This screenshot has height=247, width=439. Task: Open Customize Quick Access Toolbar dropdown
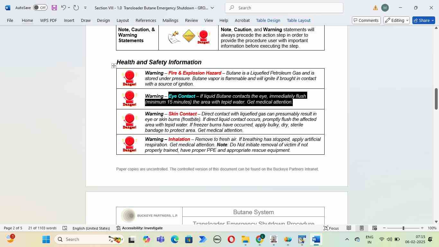click(x=85, y=8)
